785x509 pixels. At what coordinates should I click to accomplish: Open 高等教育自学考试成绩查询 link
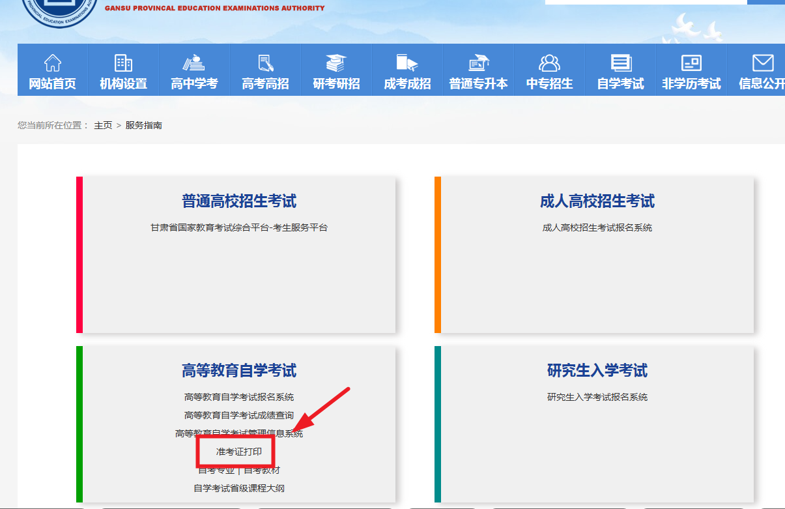click(x=238, y=415)
